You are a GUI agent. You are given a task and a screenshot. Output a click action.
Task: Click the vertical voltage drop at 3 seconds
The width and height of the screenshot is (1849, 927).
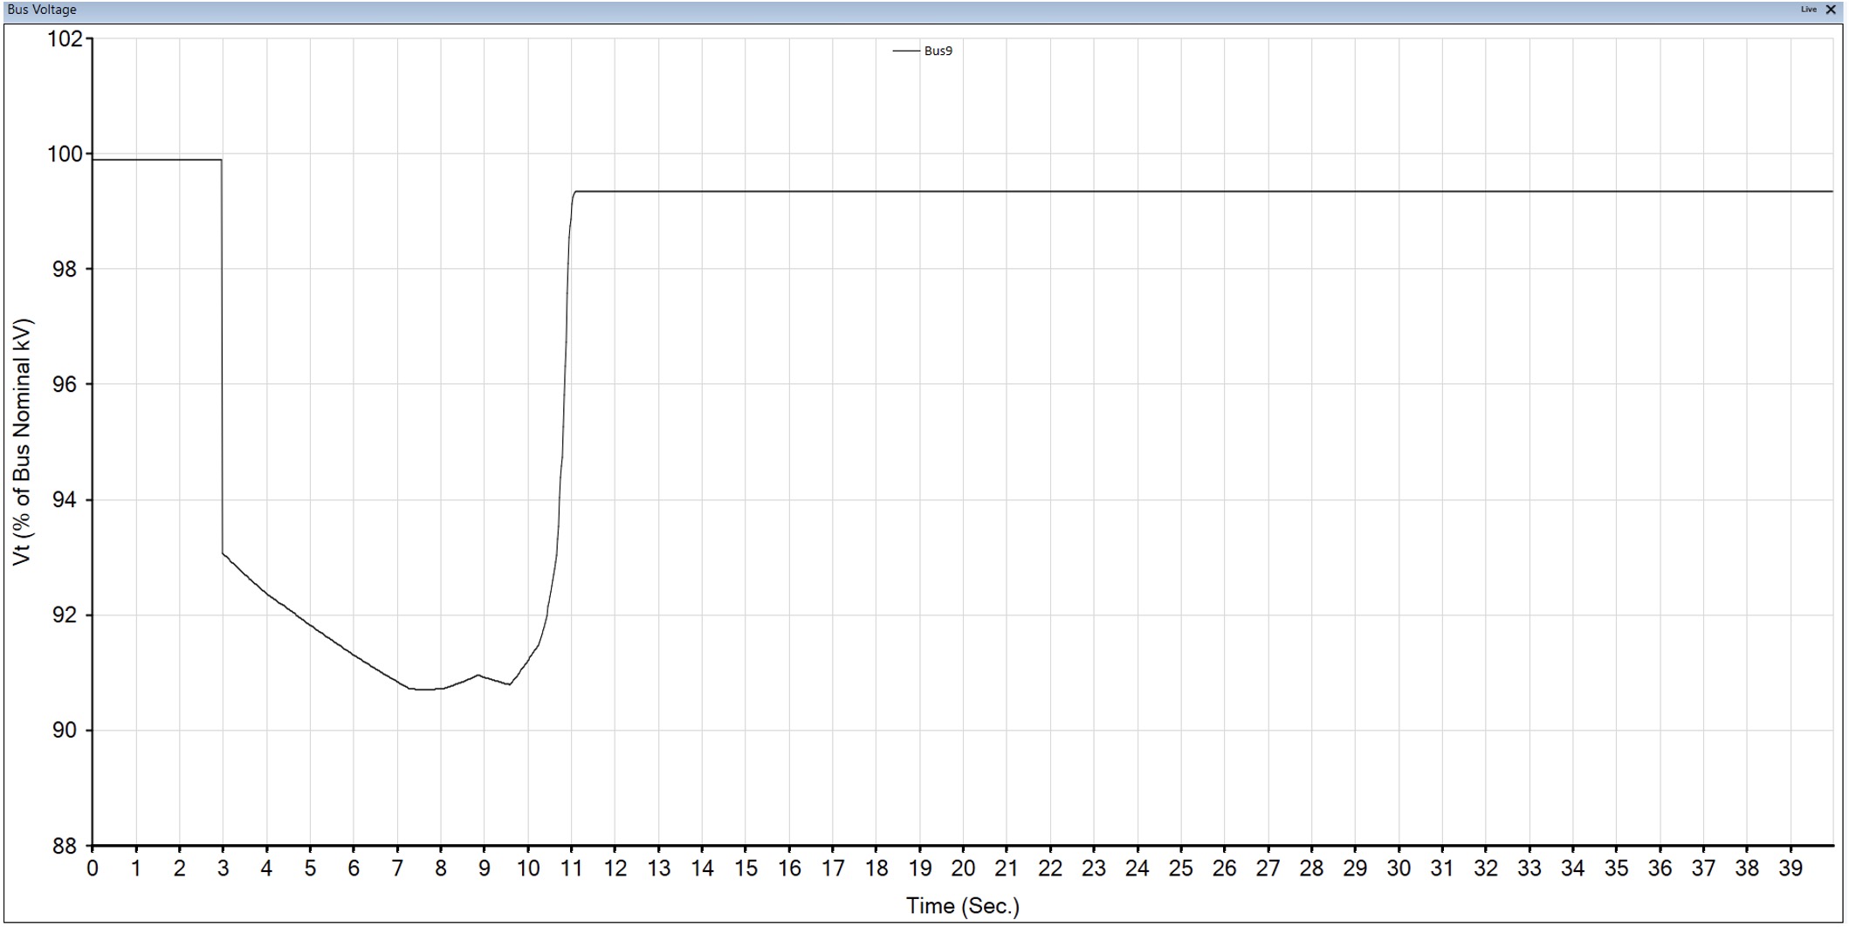(222, 356)
